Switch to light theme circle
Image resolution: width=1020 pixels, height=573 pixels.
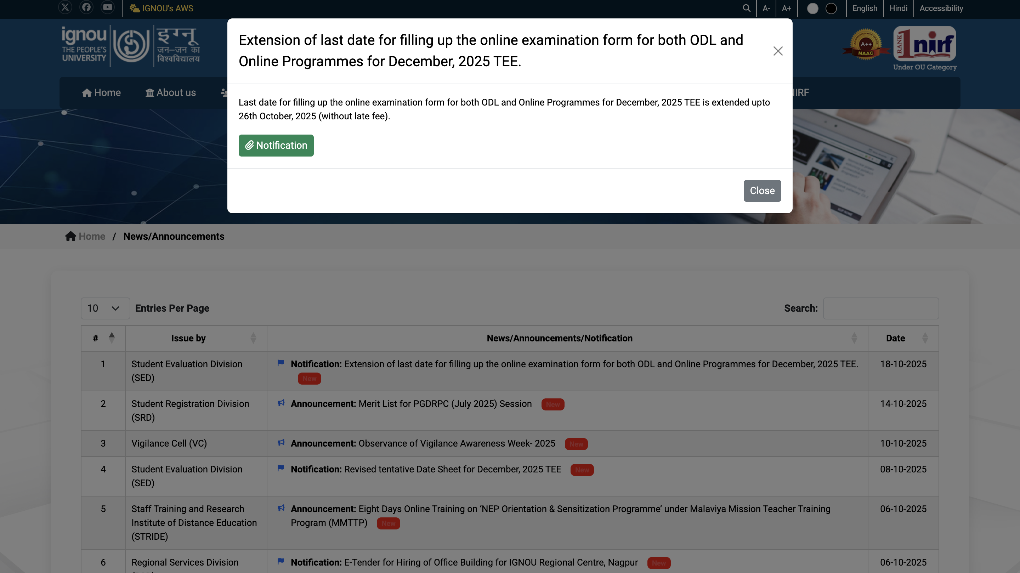812,8
